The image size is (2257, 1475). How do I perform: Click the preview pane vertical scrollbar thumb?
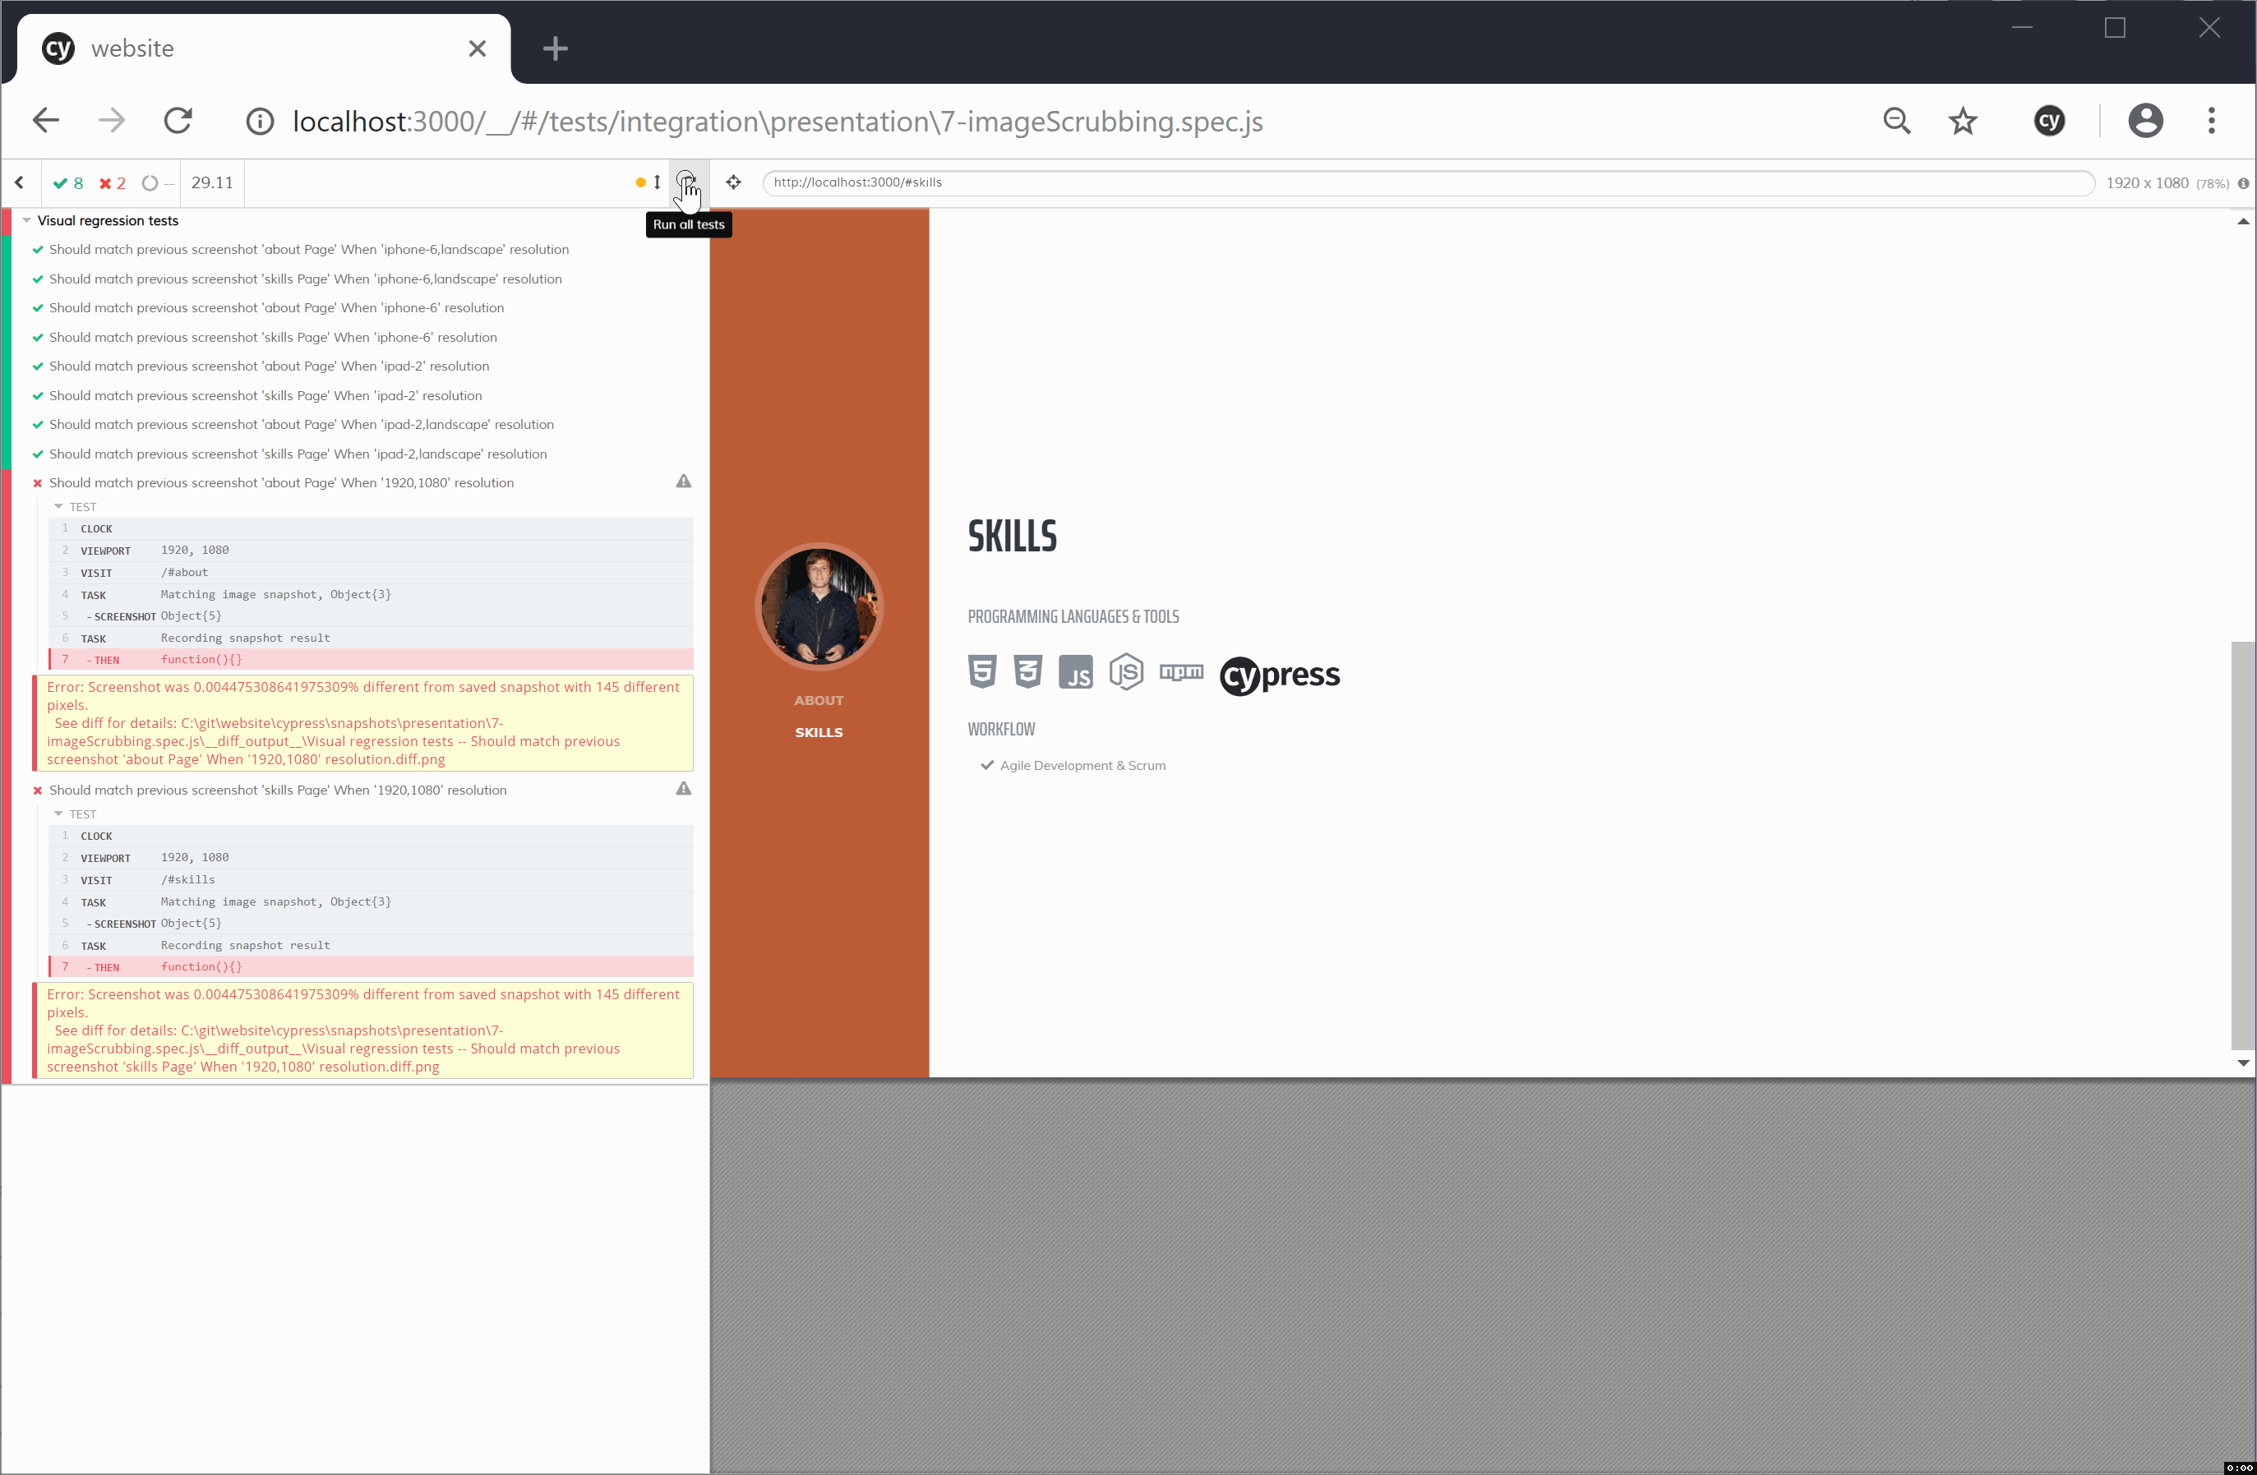click(2242, 844)
